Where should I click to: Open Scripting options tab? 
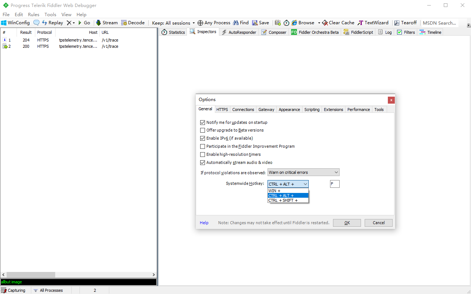pyautogui.click(x=312, y=110)
